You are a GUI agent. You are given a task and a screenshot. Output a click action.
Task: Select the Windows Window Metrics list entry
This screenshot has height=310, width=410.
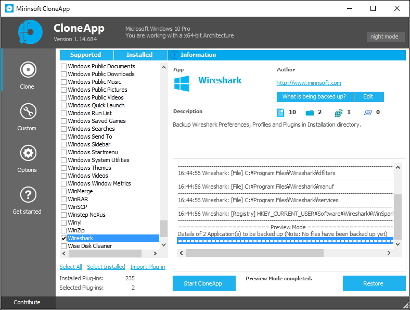[99, 183]
